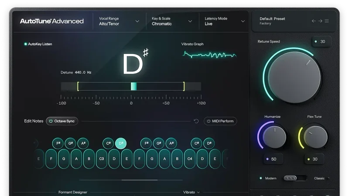Expand the Vibrato section chevron
The width and height of the screenshot is (349, 196).
[198, 192]
